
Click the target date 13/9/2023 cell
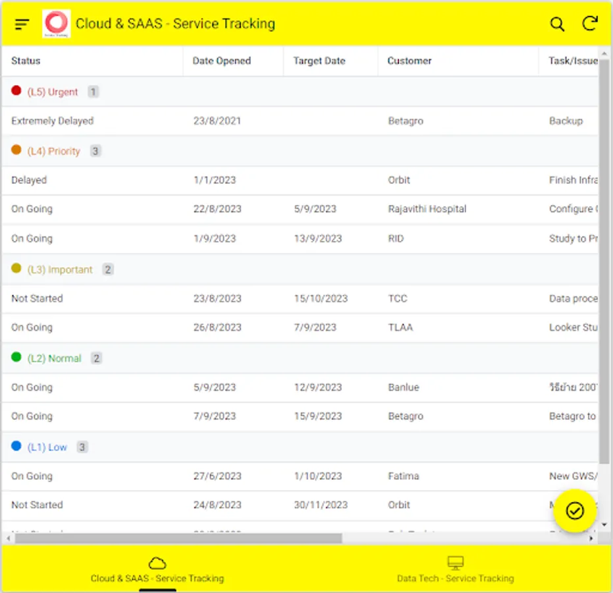tap(318, 239)
